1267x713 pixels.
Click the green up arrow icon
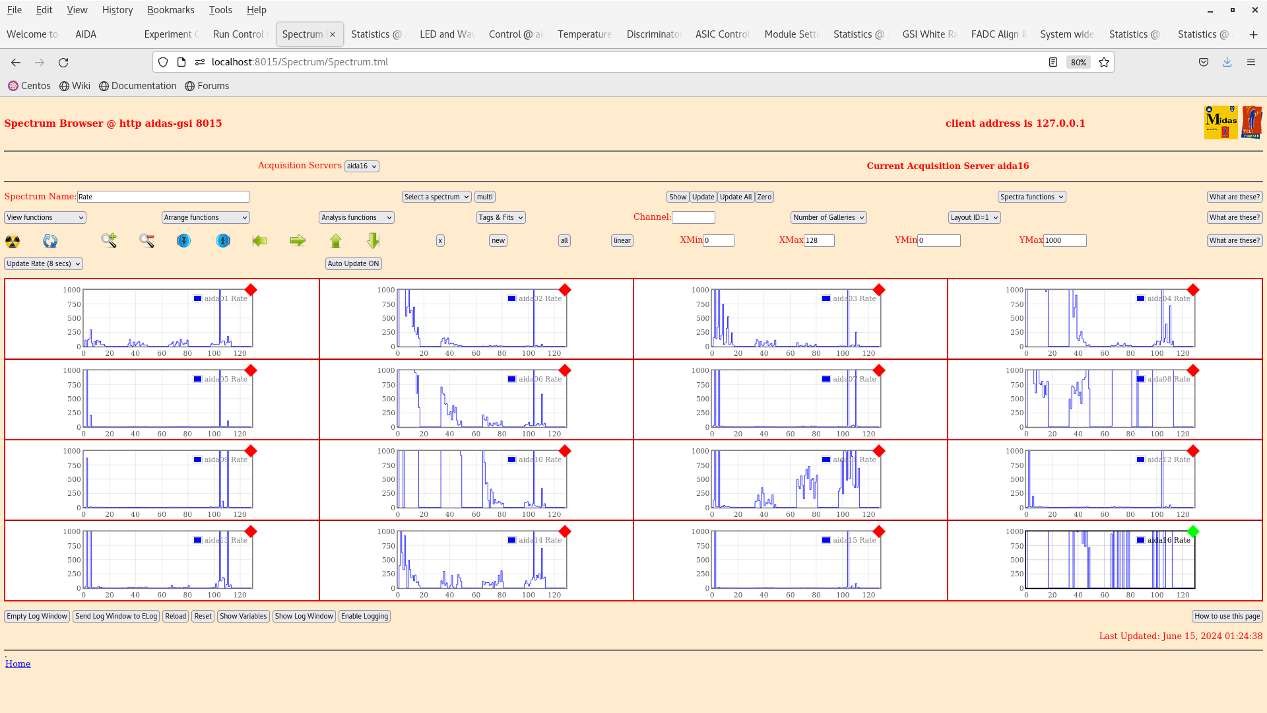pyautogui.click(x=336, y=241)
